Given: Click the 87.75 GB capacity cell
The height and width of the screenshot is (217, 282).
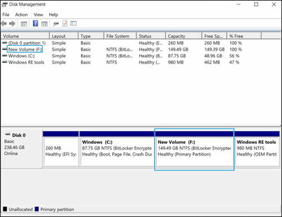Looking at the screenshot, I should pos(177,56).
